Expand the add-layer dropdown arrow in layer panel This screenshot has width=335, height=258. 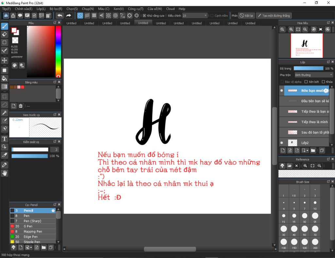[x=308, y=151]
